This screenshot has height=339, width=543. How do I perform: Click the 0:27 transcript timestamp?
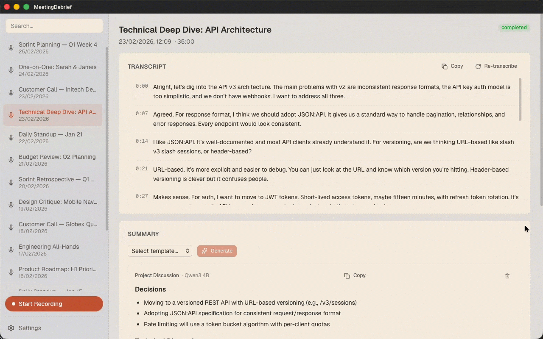[142, 196]
